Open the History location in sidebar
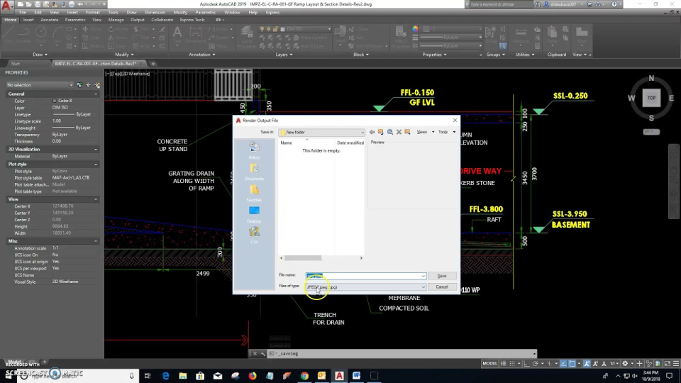 (254, 150)
